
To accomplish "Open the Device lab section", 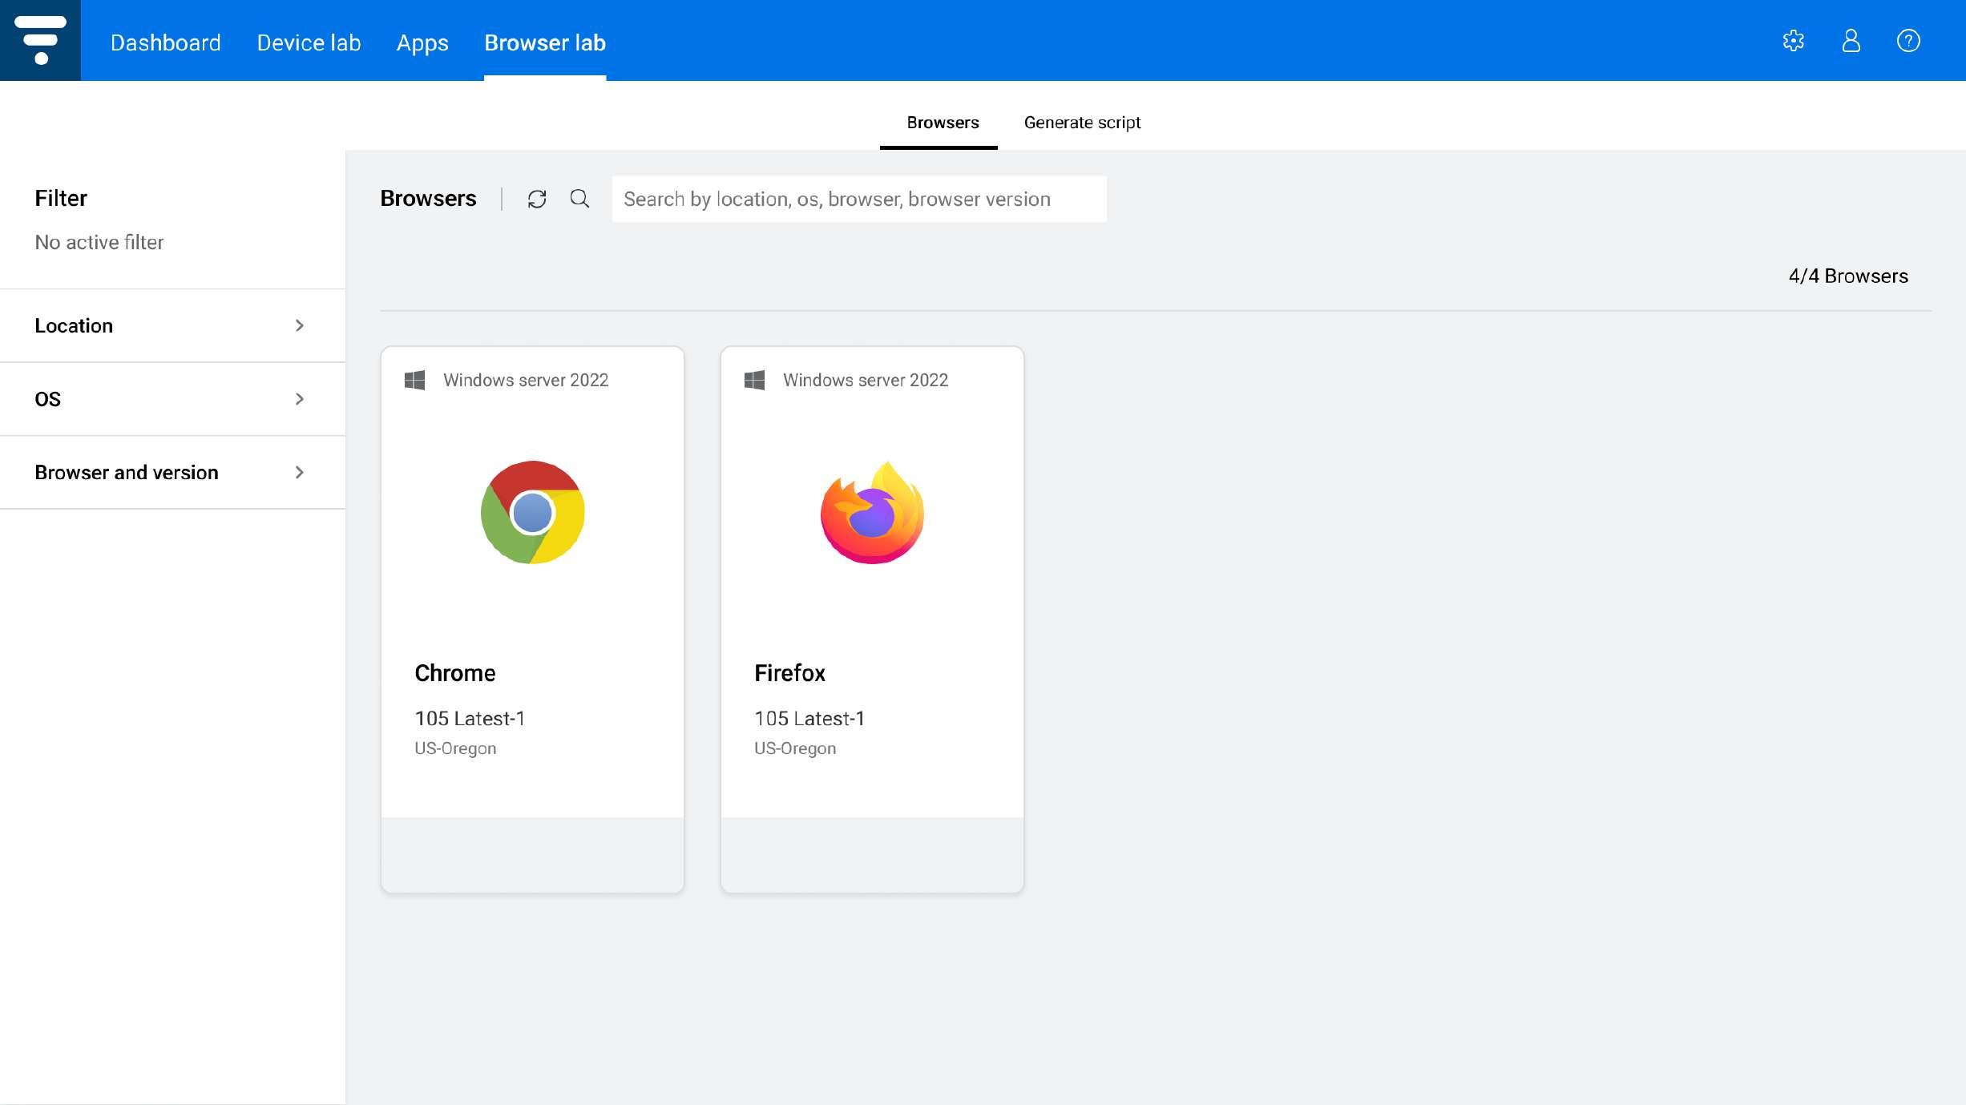I will (309, 42).
